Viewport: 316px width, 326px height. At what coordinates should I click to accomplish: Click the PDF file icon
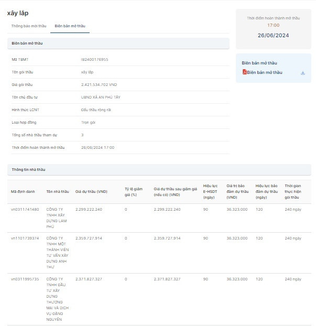click(244, 72)
